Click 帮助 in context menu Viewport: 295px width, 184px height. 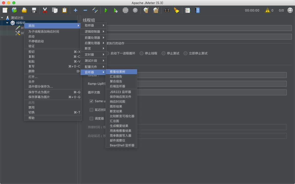point(53,118)
